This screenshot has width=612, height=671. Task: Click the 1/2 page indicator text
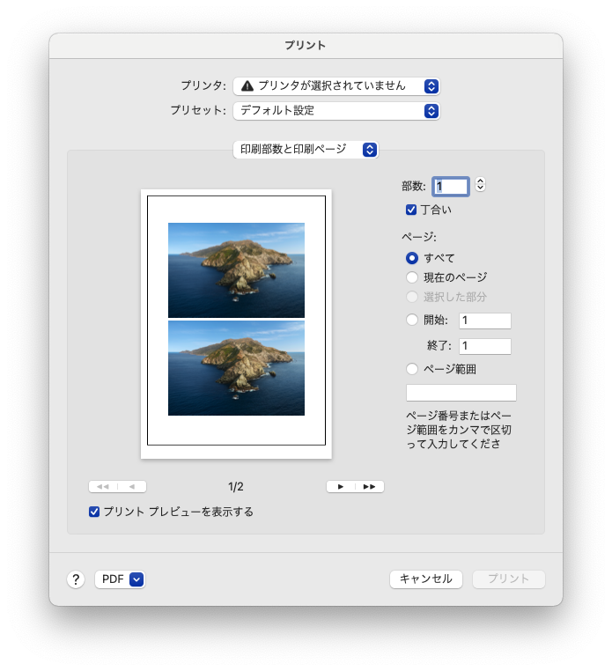pyautogui.click(x=236, y=487)
